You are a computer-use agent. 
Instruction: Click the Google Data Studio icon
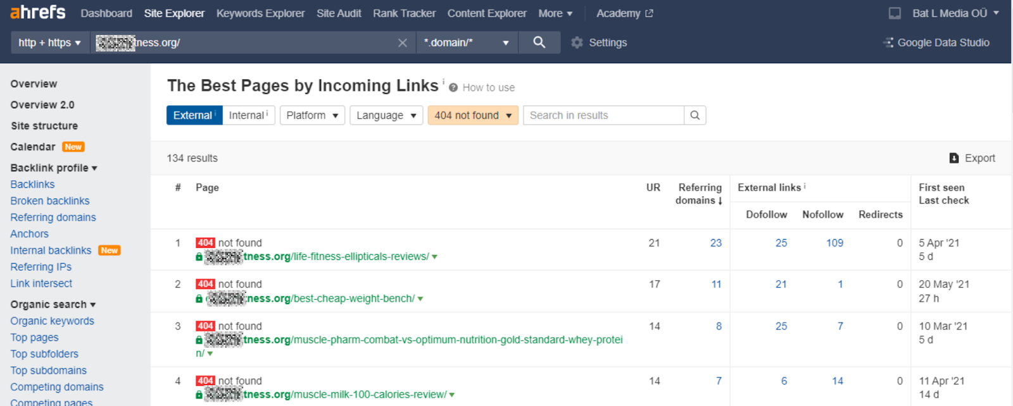tap(888, 43)
